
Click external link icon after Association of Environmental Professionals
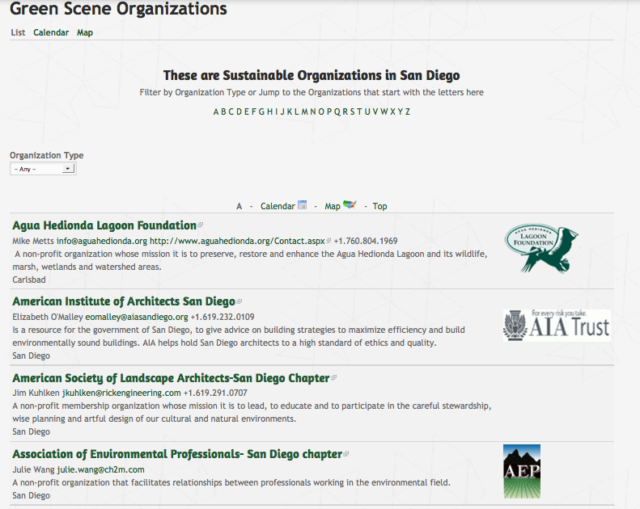tap(346, 455)
